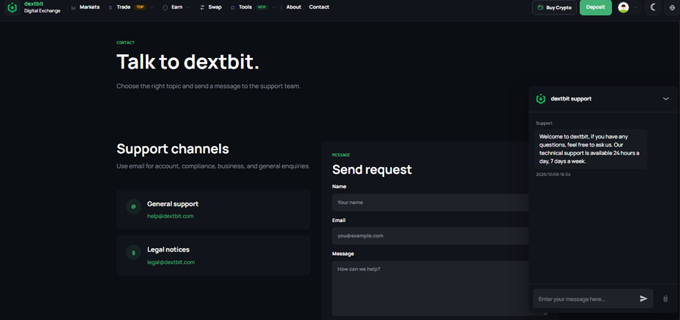Expand the Earn dropdown chevron
Screen dimensions: 680x320
(x=188, y=8)
